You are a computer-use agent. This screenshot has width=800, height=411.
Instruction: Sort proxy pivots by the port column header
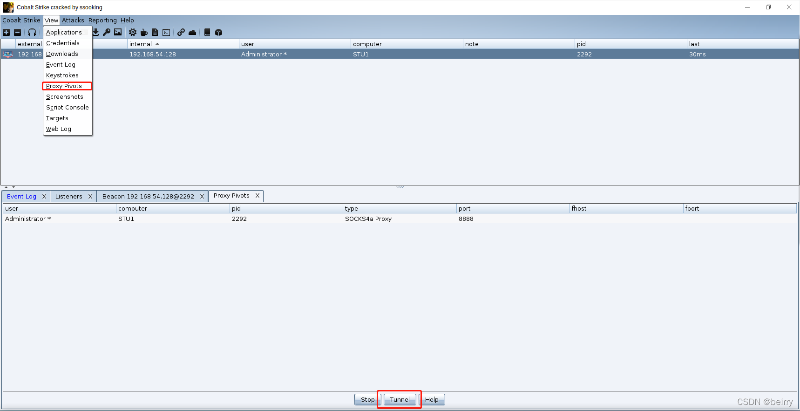[513, 208]
